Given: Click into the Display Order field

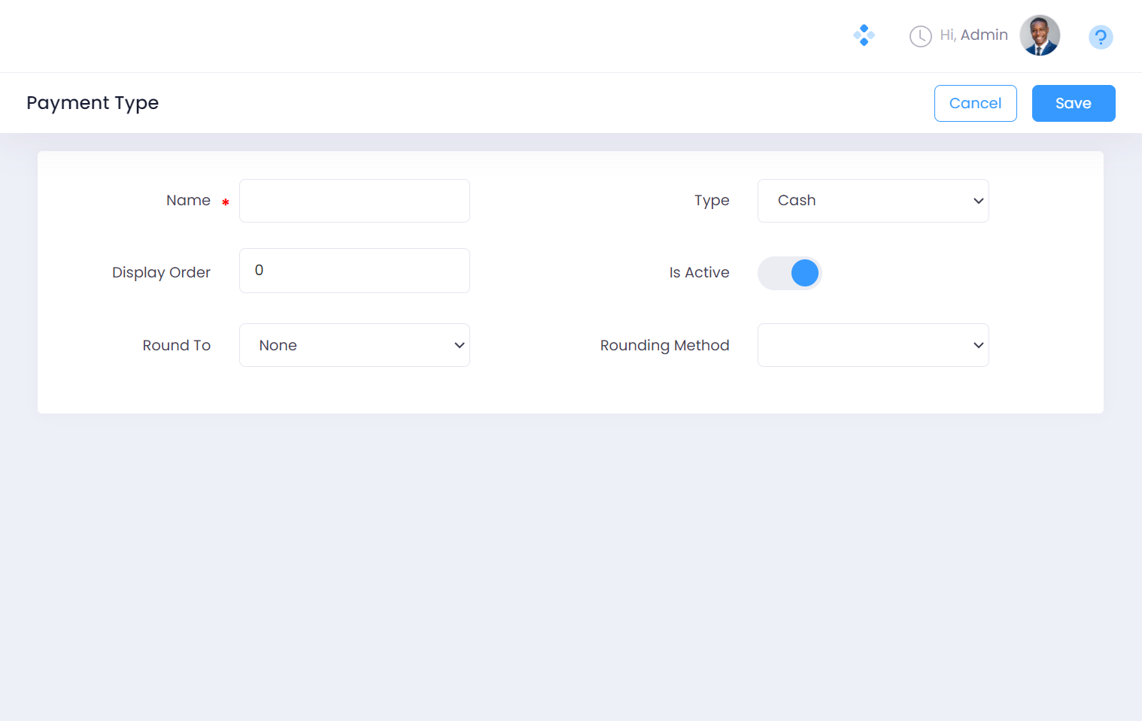Looking at the screenshot, I should pyautogui.click(x=354, y=271).
